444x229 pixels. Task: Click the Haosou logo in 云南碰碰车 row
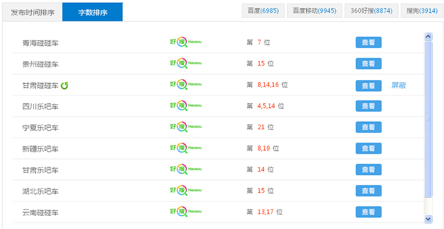coord(186,212)
